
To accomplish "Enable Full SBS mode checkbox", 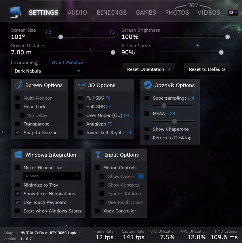I will [x=80, y=98].
